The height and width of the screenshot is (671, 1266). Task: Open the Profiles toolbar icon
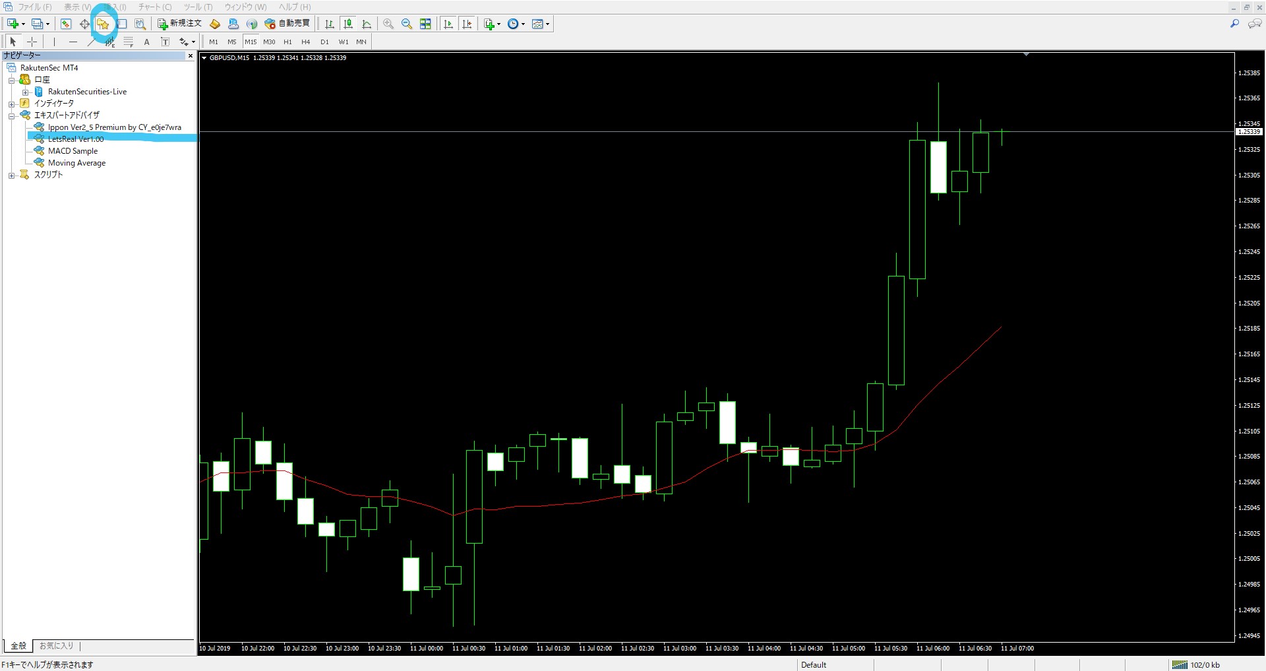click(37, 24)
